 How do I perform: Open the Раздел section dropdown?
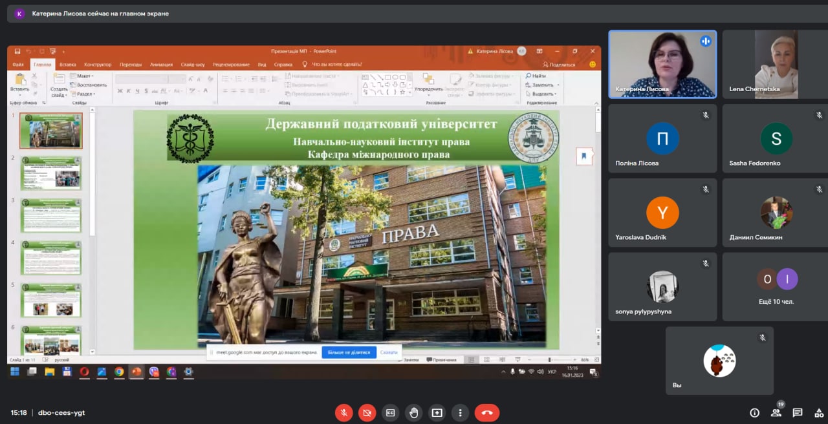(x=83, y=94)
